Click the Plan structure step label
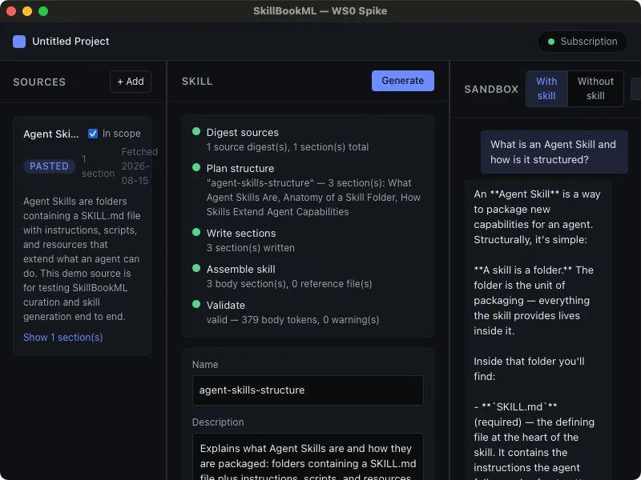The width and height of the screenshot is (641, 480). 240,168
